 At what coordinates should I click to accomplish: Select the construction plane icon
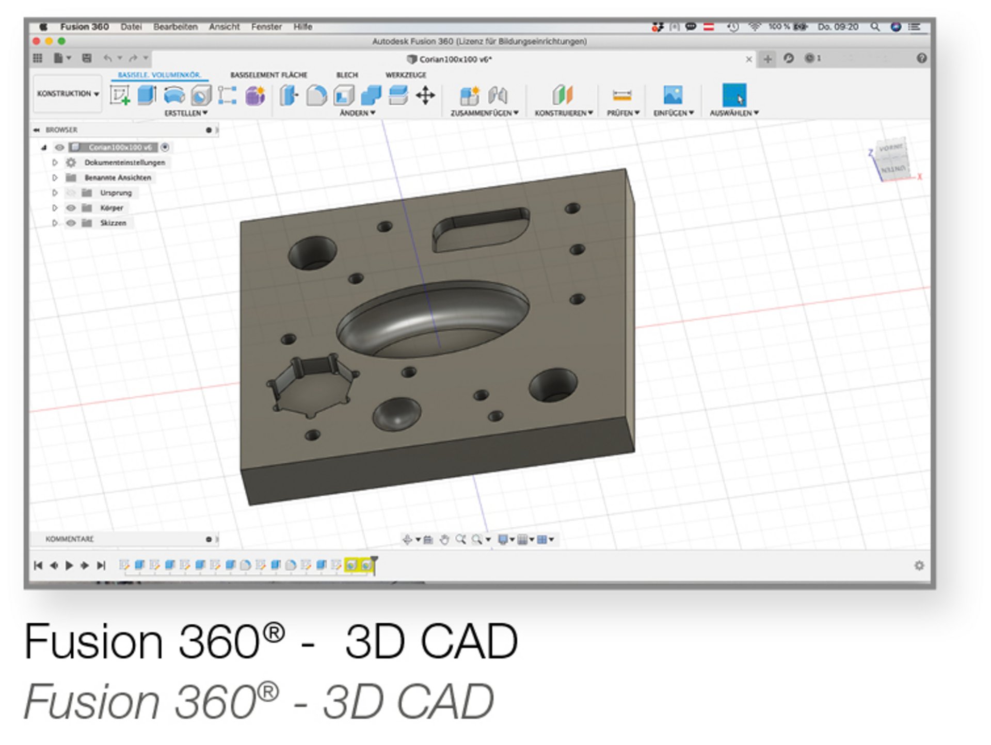[x=563, y=95]
